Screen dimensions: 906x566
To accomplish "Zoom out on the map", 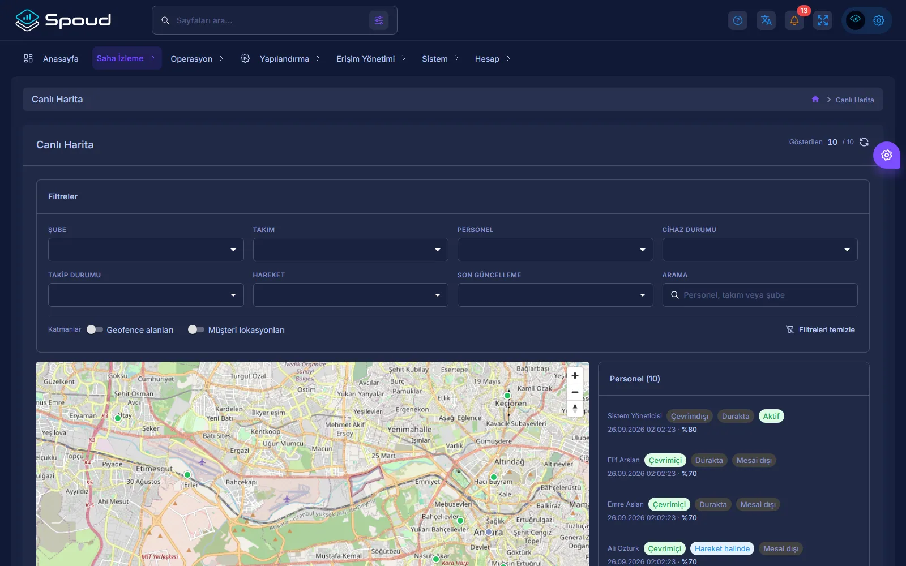I will point(575,392).
